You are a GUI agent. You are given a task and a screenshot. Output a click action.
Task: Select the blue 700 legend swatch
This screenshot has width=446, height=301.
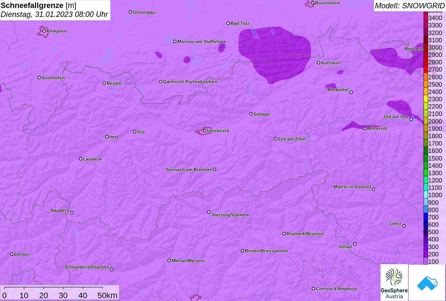click(426, 217)
